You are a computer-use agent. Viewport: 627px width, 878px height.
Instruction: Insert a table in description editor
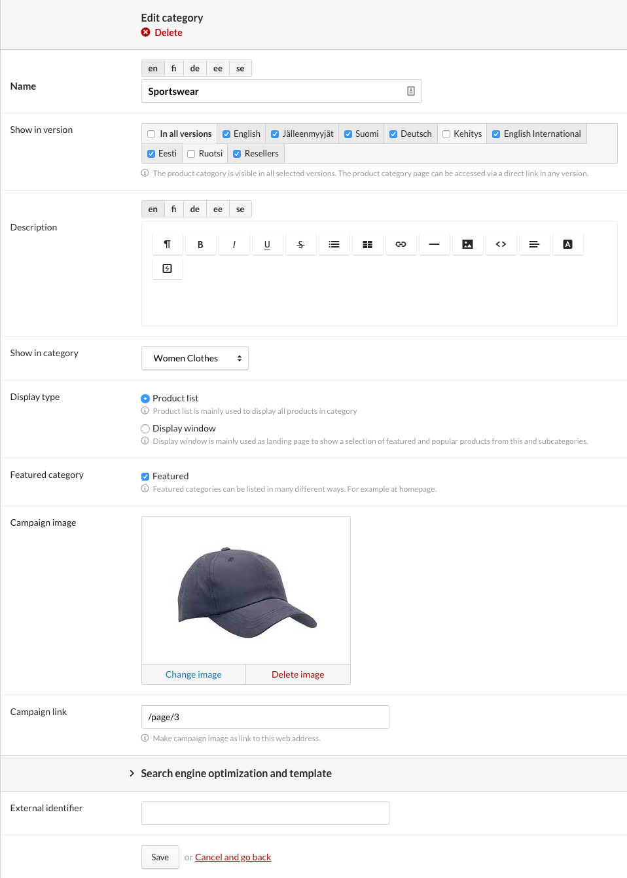click(367, 244)
